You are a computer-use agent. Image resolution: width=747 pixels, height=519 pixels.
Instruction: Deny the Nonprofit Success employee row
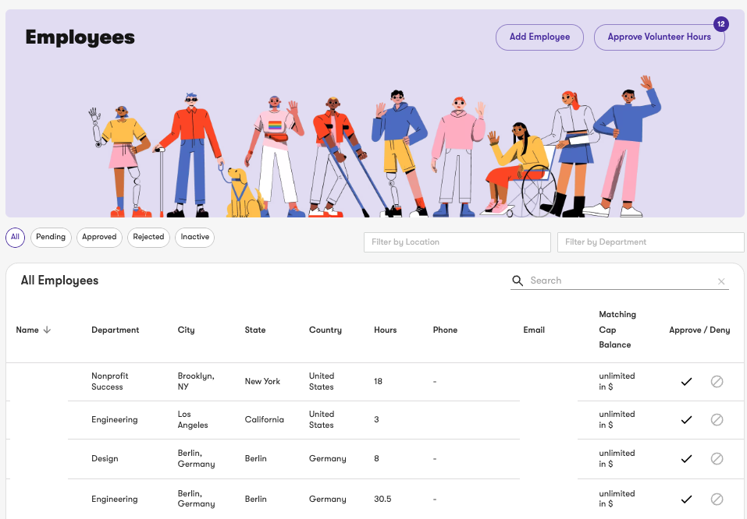pos(717,382)
